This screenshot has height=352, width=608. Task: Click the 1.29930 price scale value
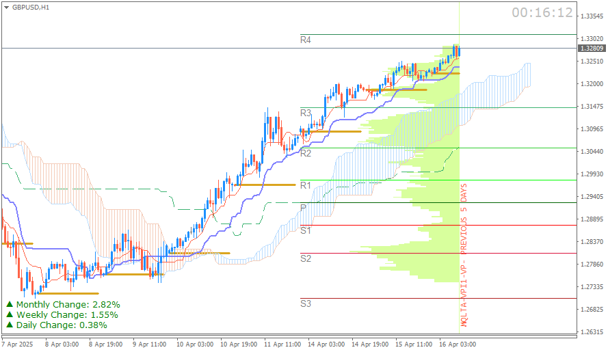click(x=592, y=174)
